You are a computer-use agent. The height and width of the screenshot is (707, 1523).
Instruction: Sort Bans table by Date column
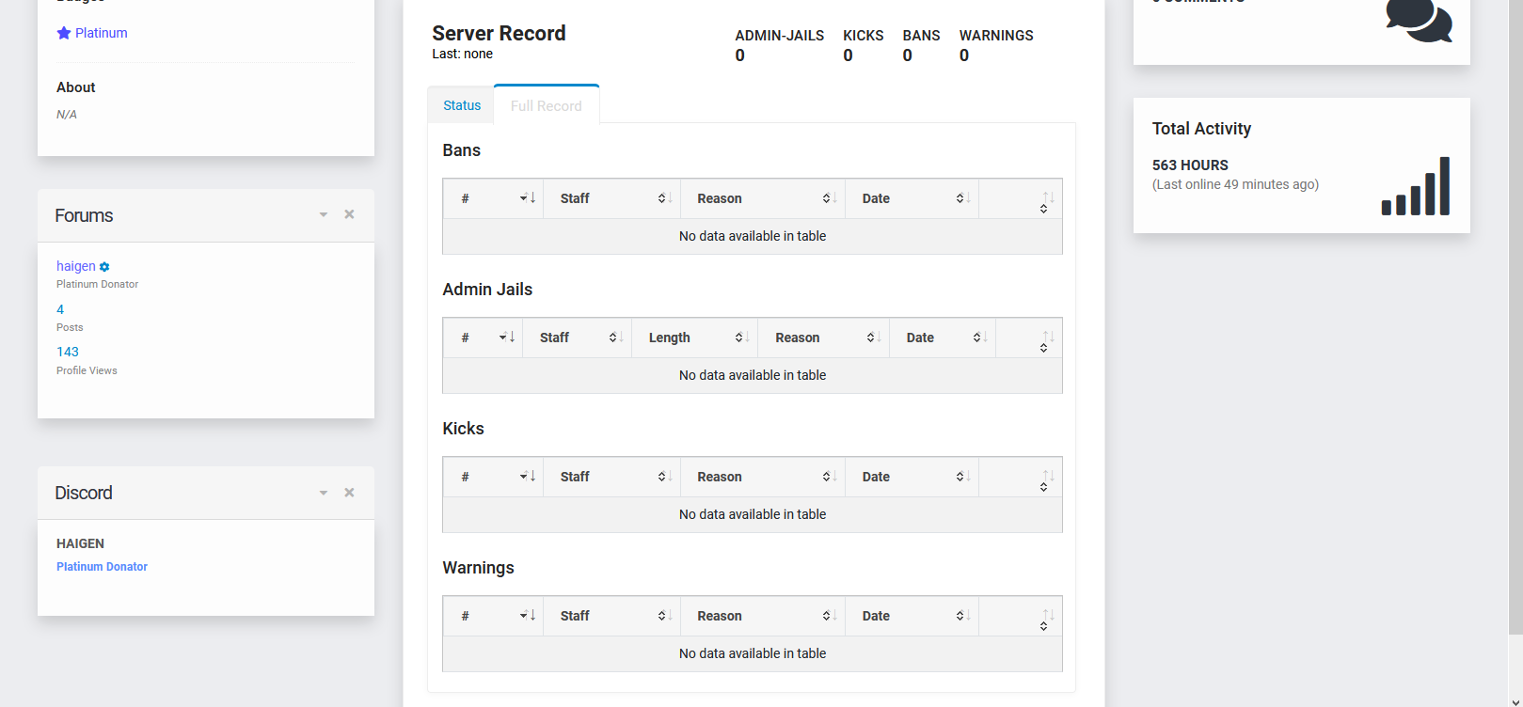[x=912, y=198]
